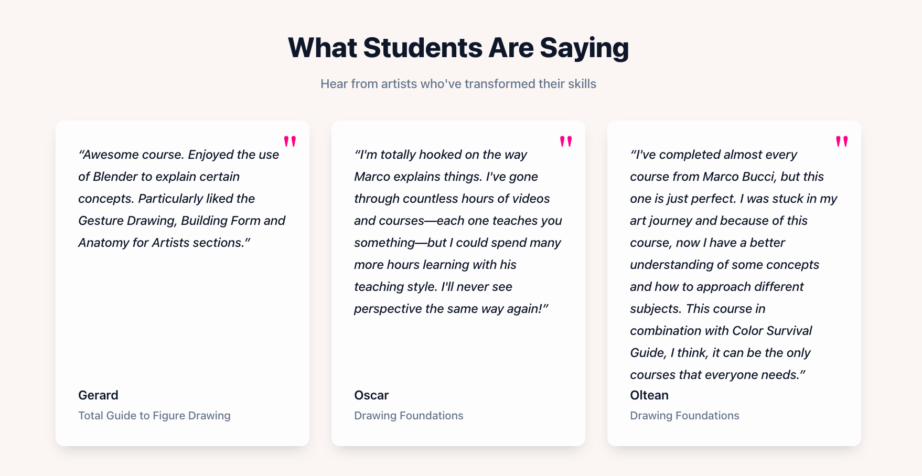Viewport: 922px width, 476px height.
Task: Click Oltean's quote beginning 'I've completed almost every'
Action: click(x=734, y=265)
